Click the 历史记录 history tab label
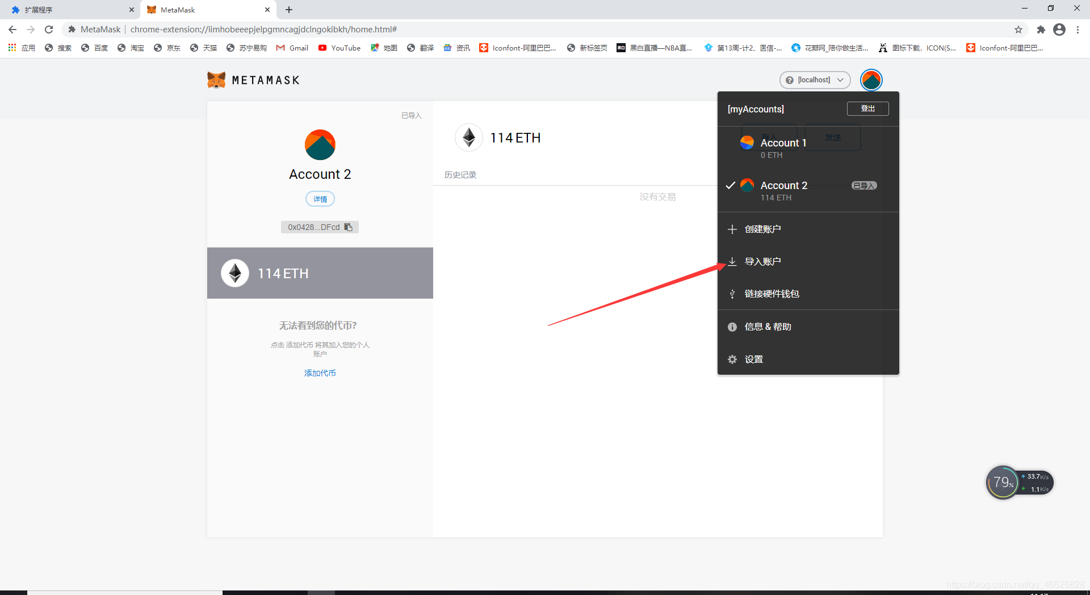Image resolution: width=1090 pixels, height=595 pixels. point(460,175)
